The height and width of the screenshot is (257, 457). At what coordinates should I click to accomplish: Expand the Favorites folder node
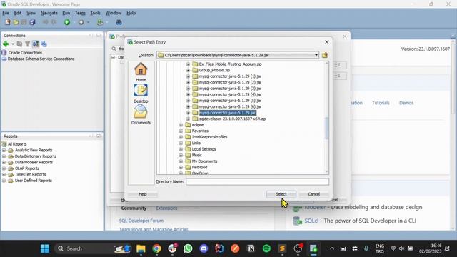pyautogui.click(x=181, y=131)
